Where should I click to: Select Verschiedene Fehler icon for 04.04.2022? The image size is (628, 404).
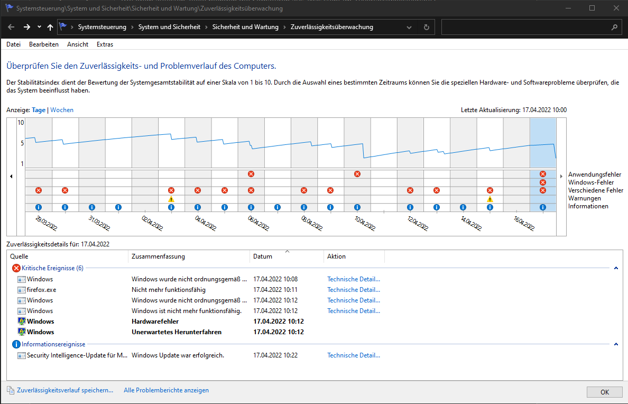pyautogui.click(x=198, y=190)
